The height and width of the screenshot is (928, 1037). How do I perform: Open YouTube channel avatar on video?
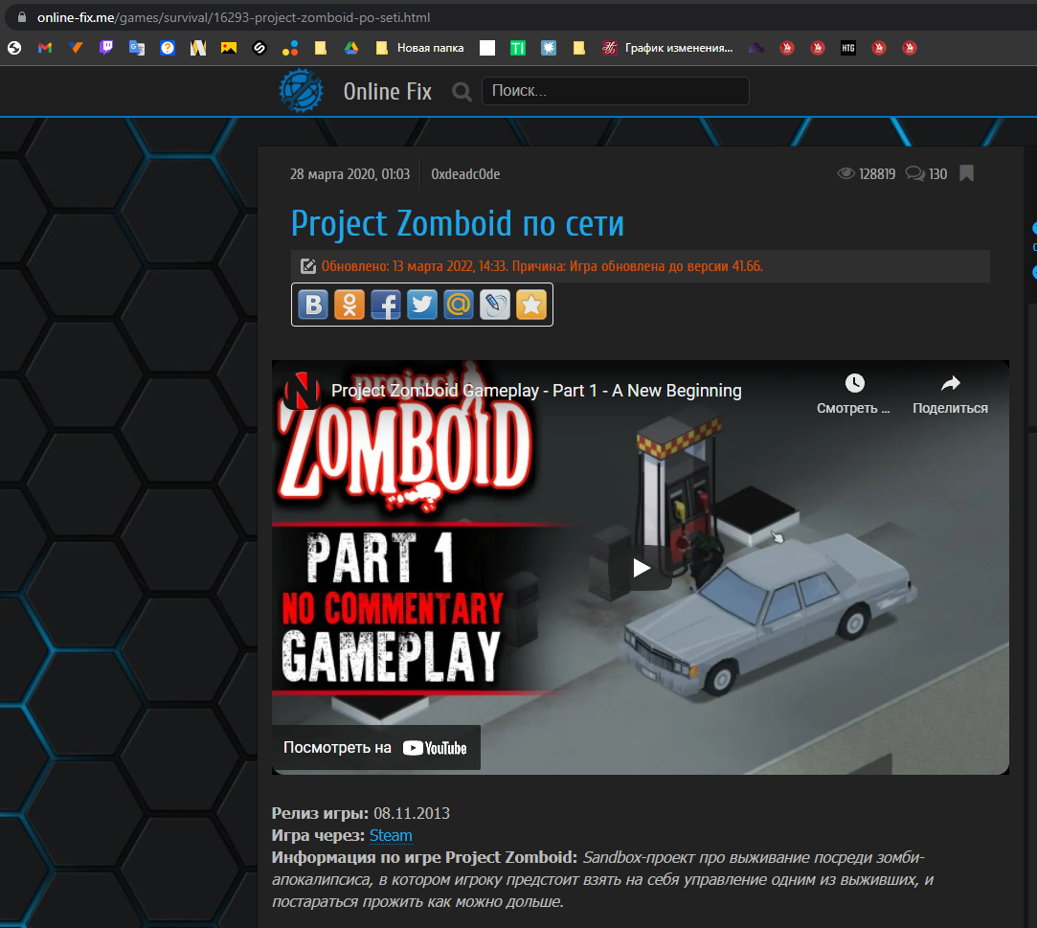[x=303, y=390]
